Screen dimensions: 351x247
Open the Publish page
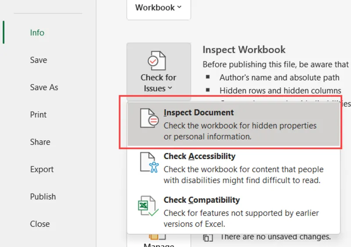(43, 197)
